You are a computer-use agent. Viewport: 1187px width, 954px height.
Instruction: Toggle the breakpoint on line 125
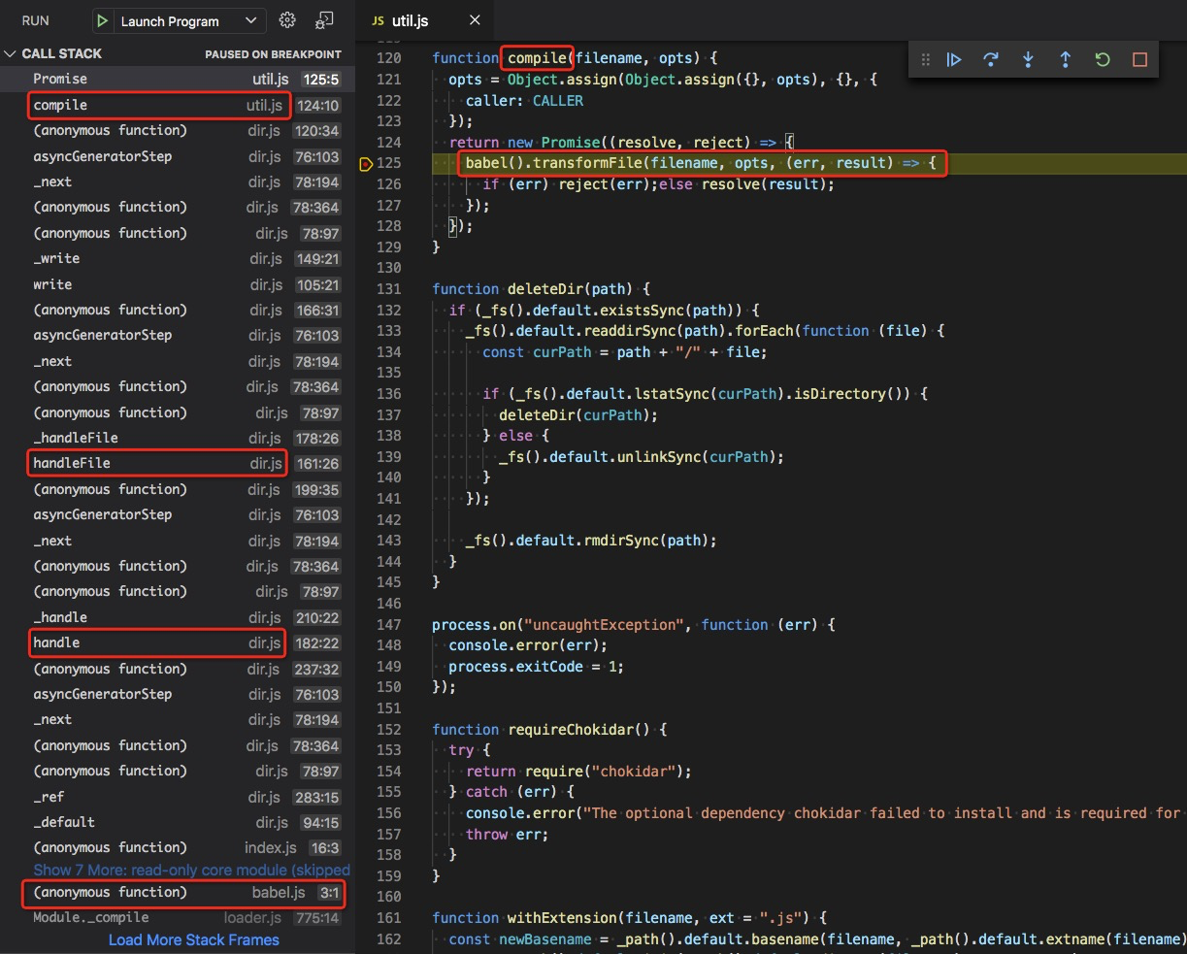click(x=367, y=163)
